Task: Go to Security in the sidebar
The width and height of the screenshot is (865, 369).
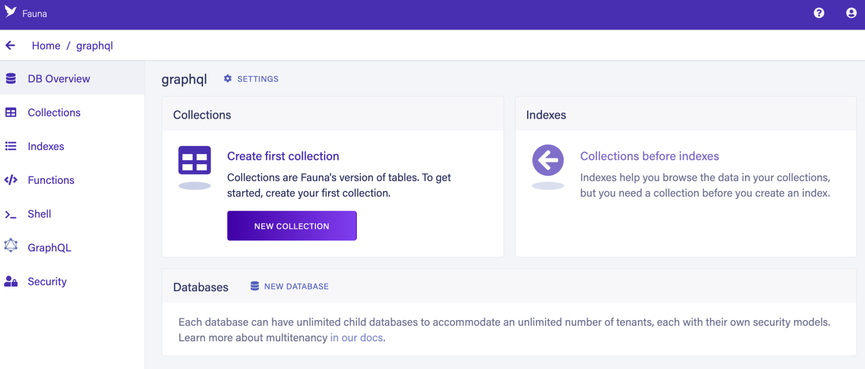Action: click(x=47, y=282)
